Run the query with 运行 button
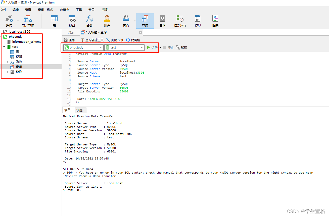Viewport: 329px width, 216px height. [x=152, y=47]
